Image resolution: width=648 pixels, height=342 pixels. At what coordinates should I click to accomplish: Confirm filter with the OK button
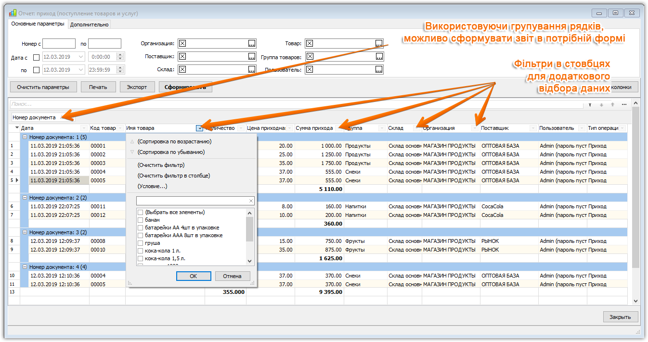point(194,276)
